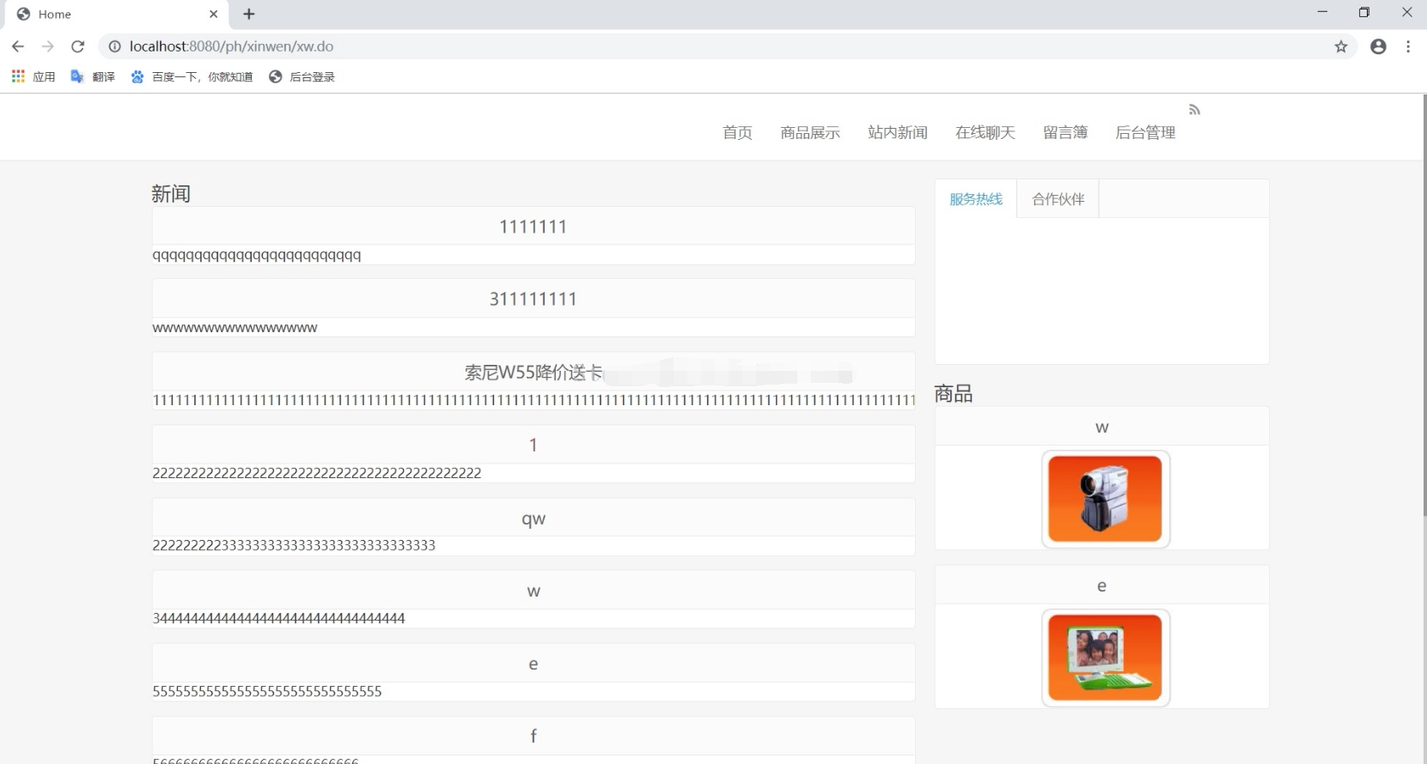Image resolution: width=1427 pixels, height=764 pixels.
Task: Open the 翻译 bookmark
Action: [93, 76]
